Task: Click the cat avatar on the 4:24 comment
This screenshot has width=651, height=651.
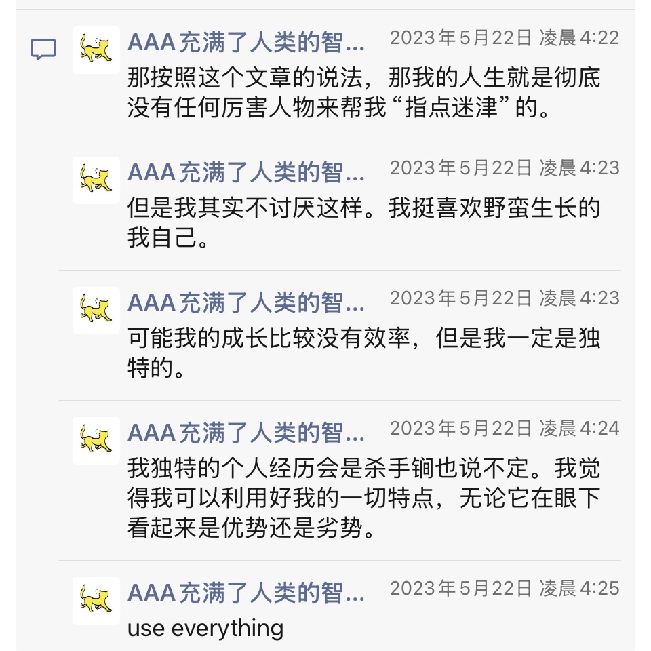Action: click(96, 440)
